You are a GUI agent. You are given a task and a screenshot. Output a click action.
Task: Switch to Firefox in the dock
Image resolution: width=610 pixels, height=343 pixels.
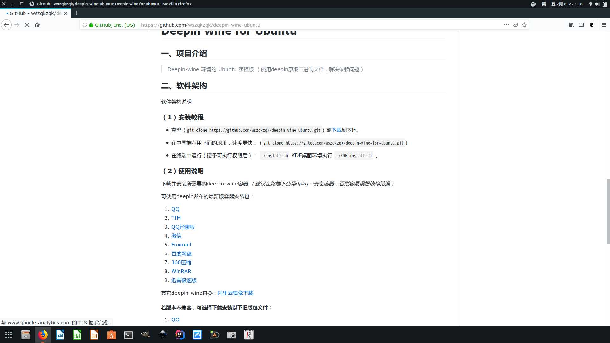43,335
